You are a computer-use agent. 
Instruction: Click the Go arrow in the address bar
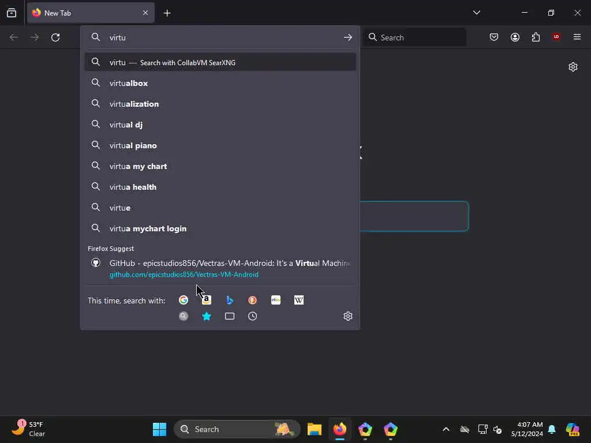click(x=348, y=37)
